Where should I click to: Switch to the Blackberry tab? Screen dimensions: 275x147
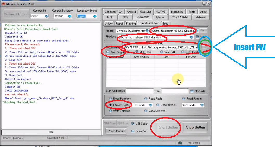pos(177,12)
